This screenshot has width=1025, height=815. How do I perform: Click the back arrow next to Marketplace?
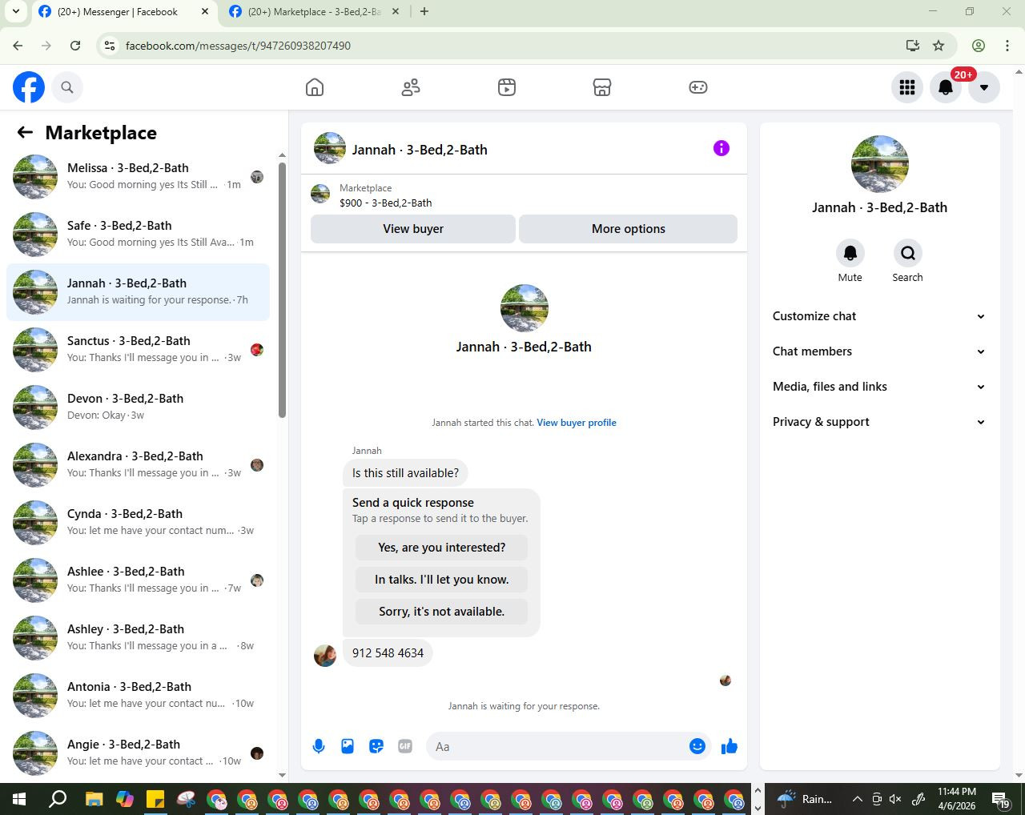coord(25,133)
